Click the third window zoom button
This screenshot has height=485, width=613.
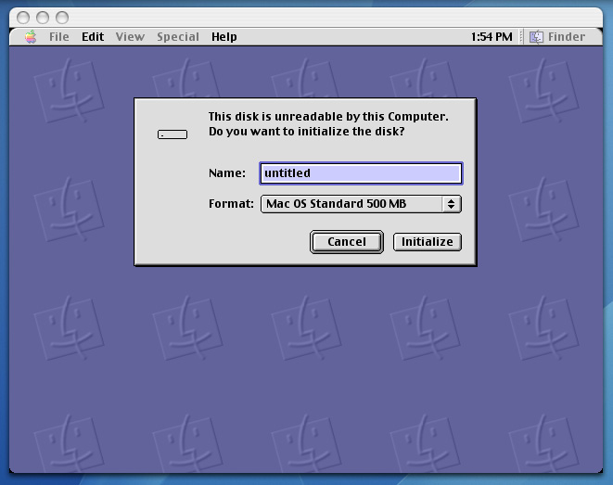(62, 17)
